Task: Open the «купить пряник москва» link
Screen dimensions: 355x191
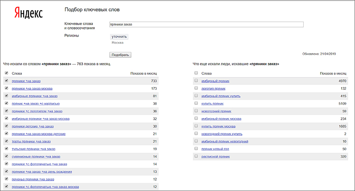Action: [x=219, y=126]
